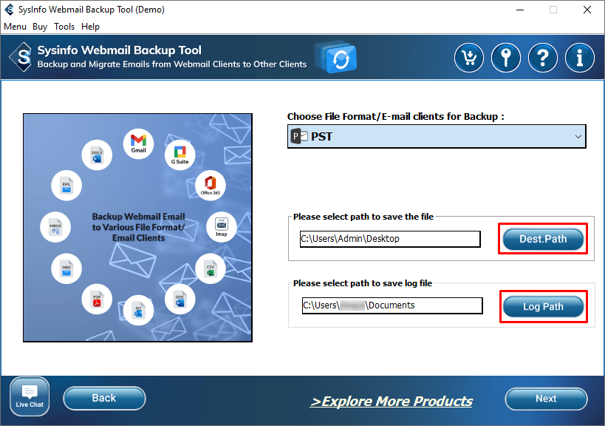Screen dimensions: 605x426
Task: Open the Buy menu
Action: coord(40,27)
